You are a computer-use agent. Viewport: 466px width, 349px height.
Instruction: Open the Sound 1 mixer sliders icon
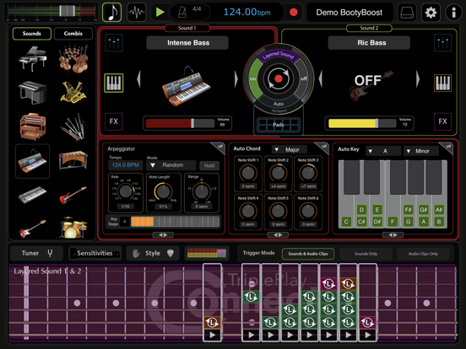tap(114, 43)
